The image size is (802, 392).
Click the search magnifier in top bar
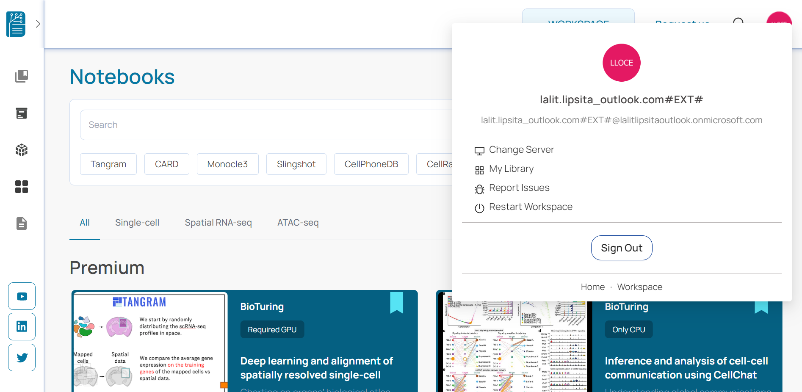[x=738, y=20]
